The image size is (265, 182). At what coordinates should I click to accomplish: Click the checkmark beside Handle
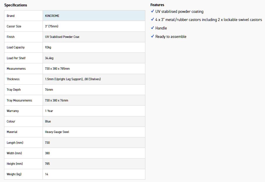click(x=152, y=28)
